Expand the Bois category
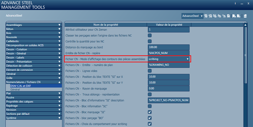Image resolution: width=253 pixels, height=127 pixels. 34,33
